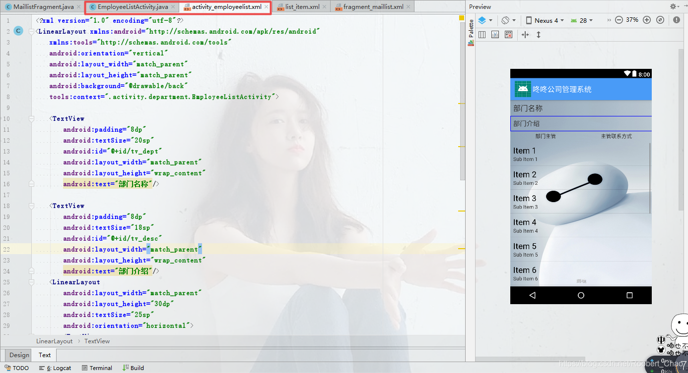Click the Android home circle in preview
688x373 pixels.
pyautogui.click(x=581, y=295)
